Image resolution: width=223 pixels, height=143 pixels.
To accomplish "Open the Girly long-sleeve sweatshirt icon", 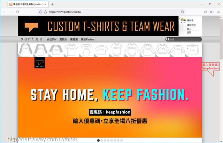I will point(162,50).
